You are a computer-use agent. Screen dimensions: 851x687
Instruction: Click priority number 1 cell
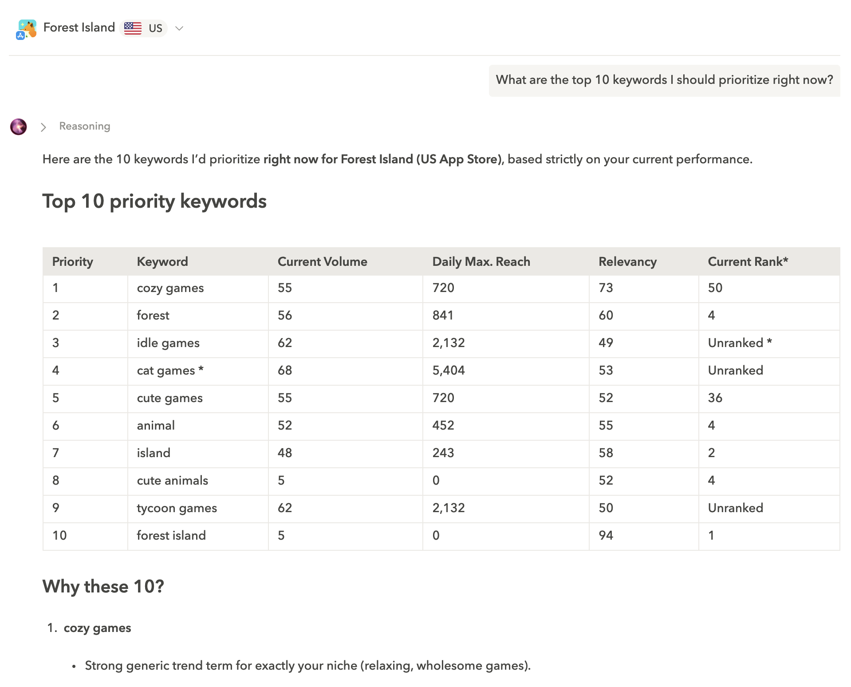click(x=85, y=288)
